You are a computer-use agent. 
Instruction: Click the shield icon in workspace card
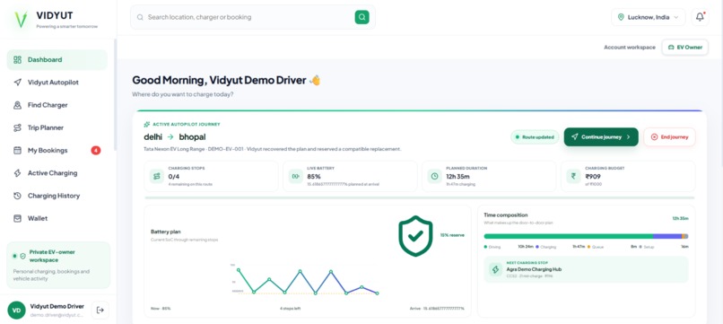(23, 256)
